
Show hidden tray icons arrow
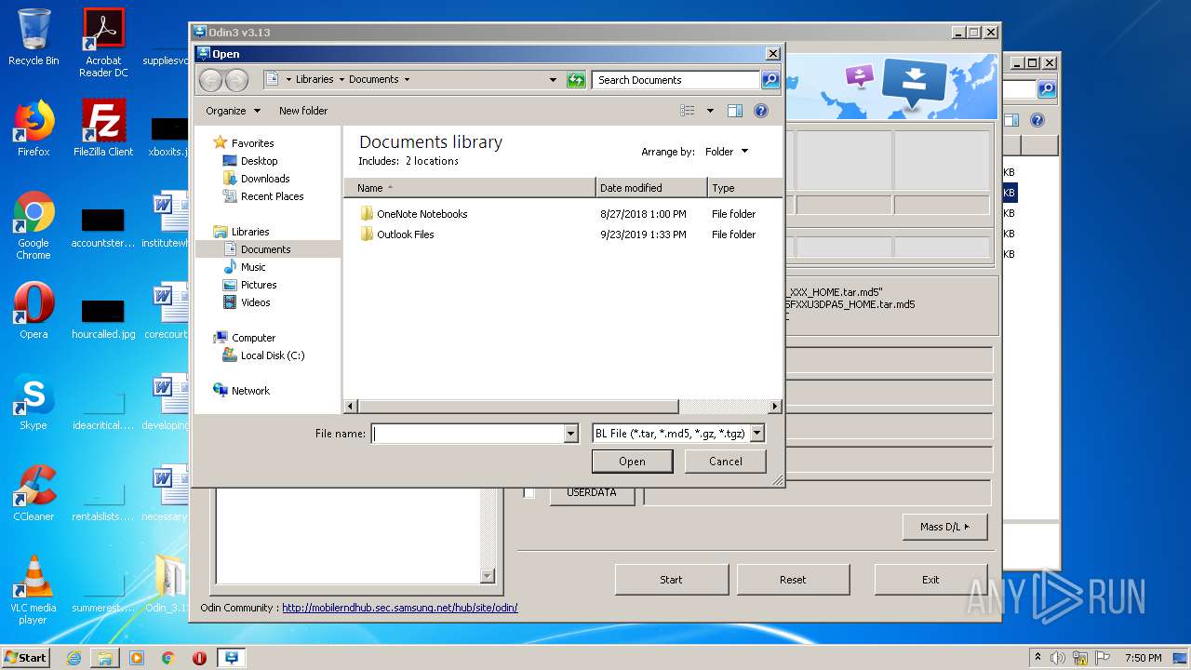click(x=1037, y=658)
